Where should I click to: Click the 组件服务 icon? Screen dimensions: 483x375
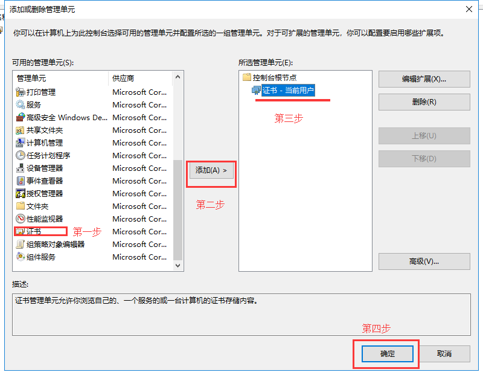21,257
